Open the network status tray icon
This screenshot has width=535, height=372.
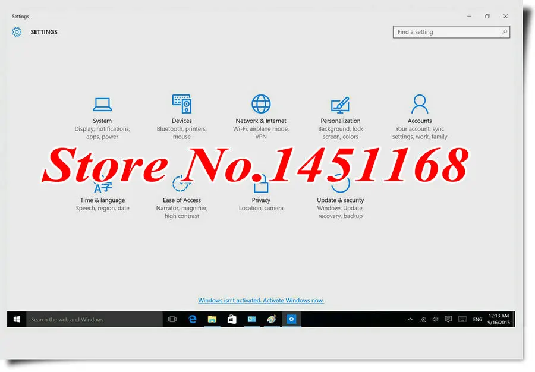(423, 320)
